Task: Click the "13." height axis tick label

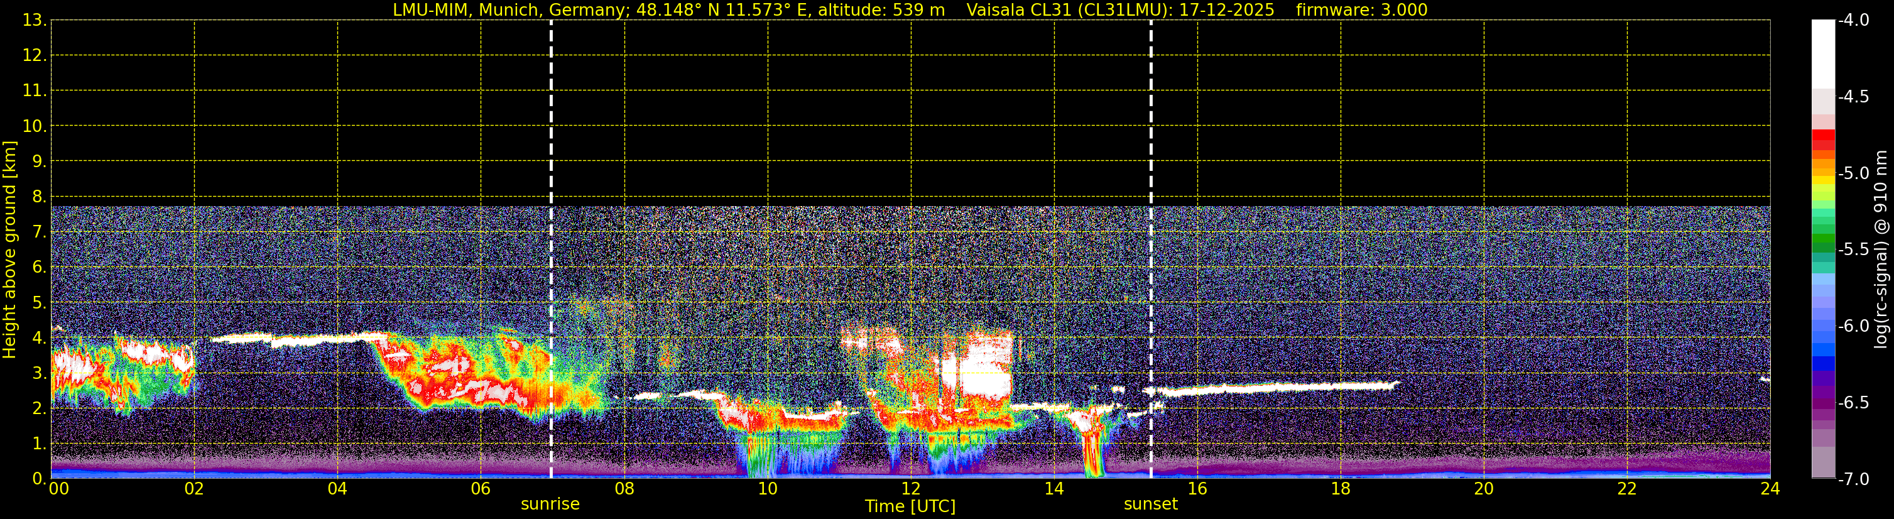Action: point(35,21)
